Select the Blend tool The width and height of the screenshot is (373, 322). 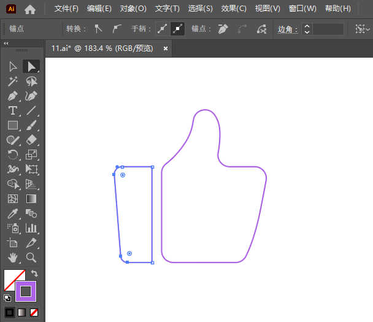tap(31, 213)
